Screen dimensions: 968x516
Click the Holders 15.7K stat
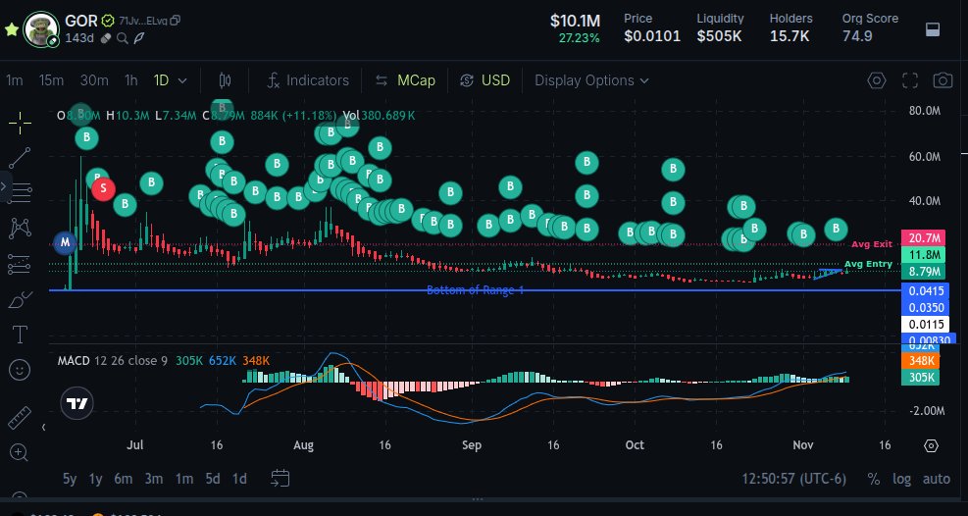[790, 27]
